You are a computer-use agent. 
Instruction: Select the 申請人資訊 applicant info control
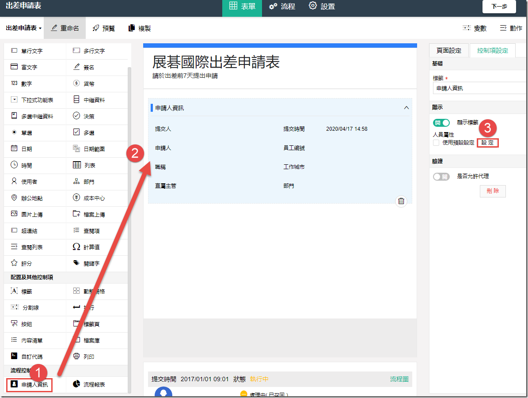point(30,385)
